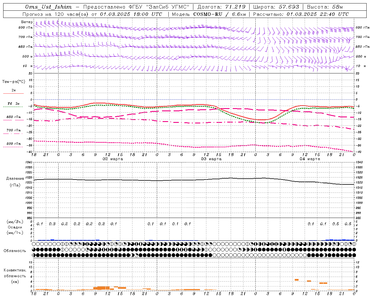The image size is (371, 296).
Task: Click the calculation time 01.03.2025 22:40 UTC
Action: coord(318,14)
